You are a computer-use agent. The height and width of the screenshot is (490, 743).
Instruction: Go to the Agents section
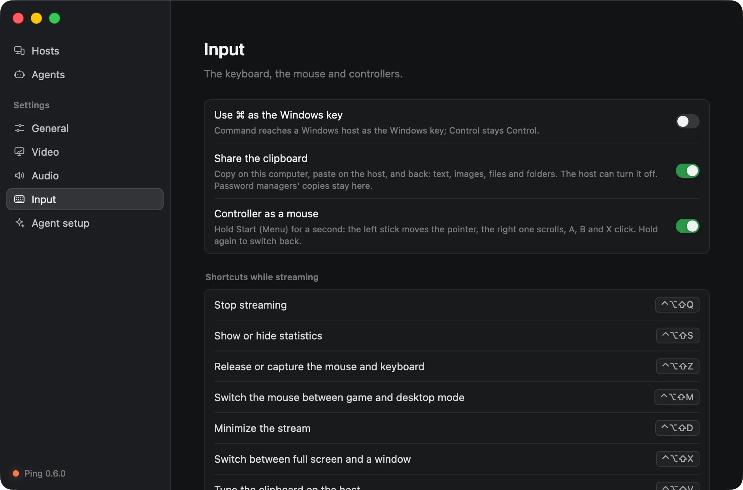tap(85, 74)
